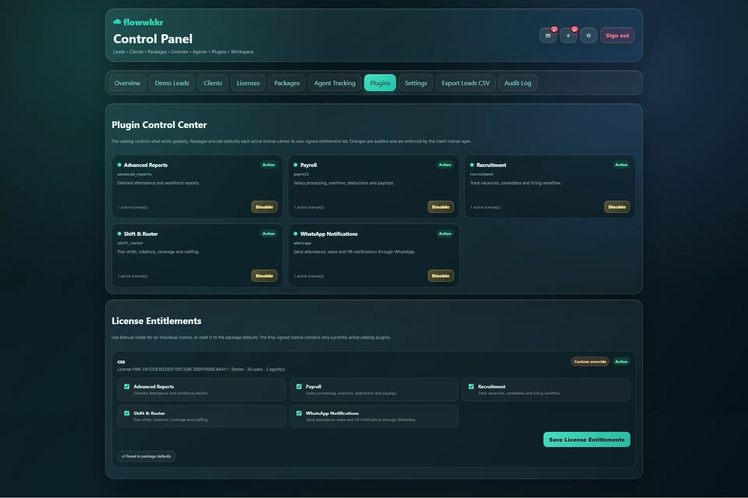Switch to the Packages tab

click(x=287, y=83)
